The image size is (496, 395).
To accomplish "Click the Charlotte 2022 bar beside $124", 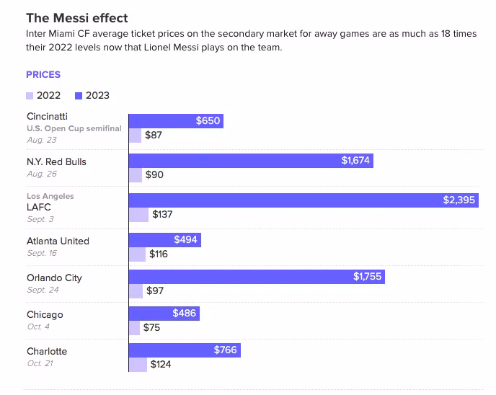I will (138, 365).
